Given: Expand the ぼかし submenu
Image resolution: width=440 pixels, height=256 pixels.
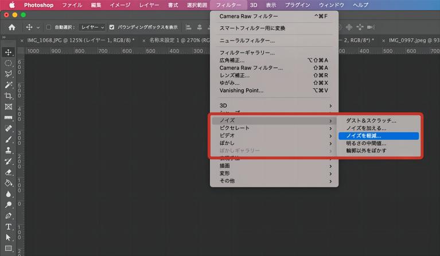Looking at the screenshot, I should (274, 143).
